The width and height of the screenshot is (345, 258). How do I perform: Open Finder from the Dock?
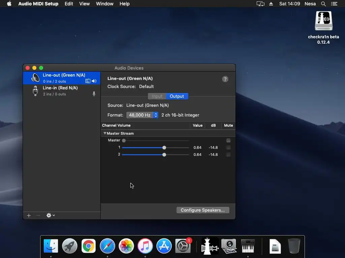pyautogui.click(x=51, y=246)
